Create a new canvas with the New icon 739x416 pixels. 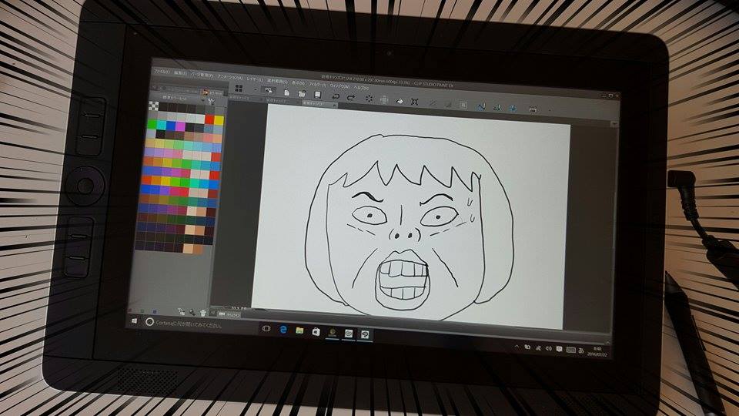[286, 92]
